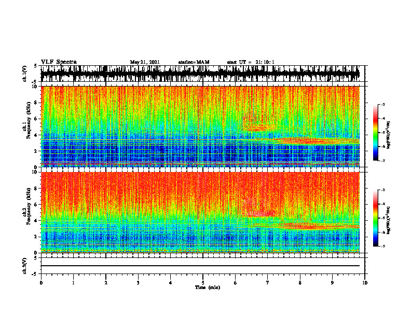The width and height of the screenshot is (411, 317).
Task: Click the ch.1 frequency axis "8" tick label
Action: (36, 103)
